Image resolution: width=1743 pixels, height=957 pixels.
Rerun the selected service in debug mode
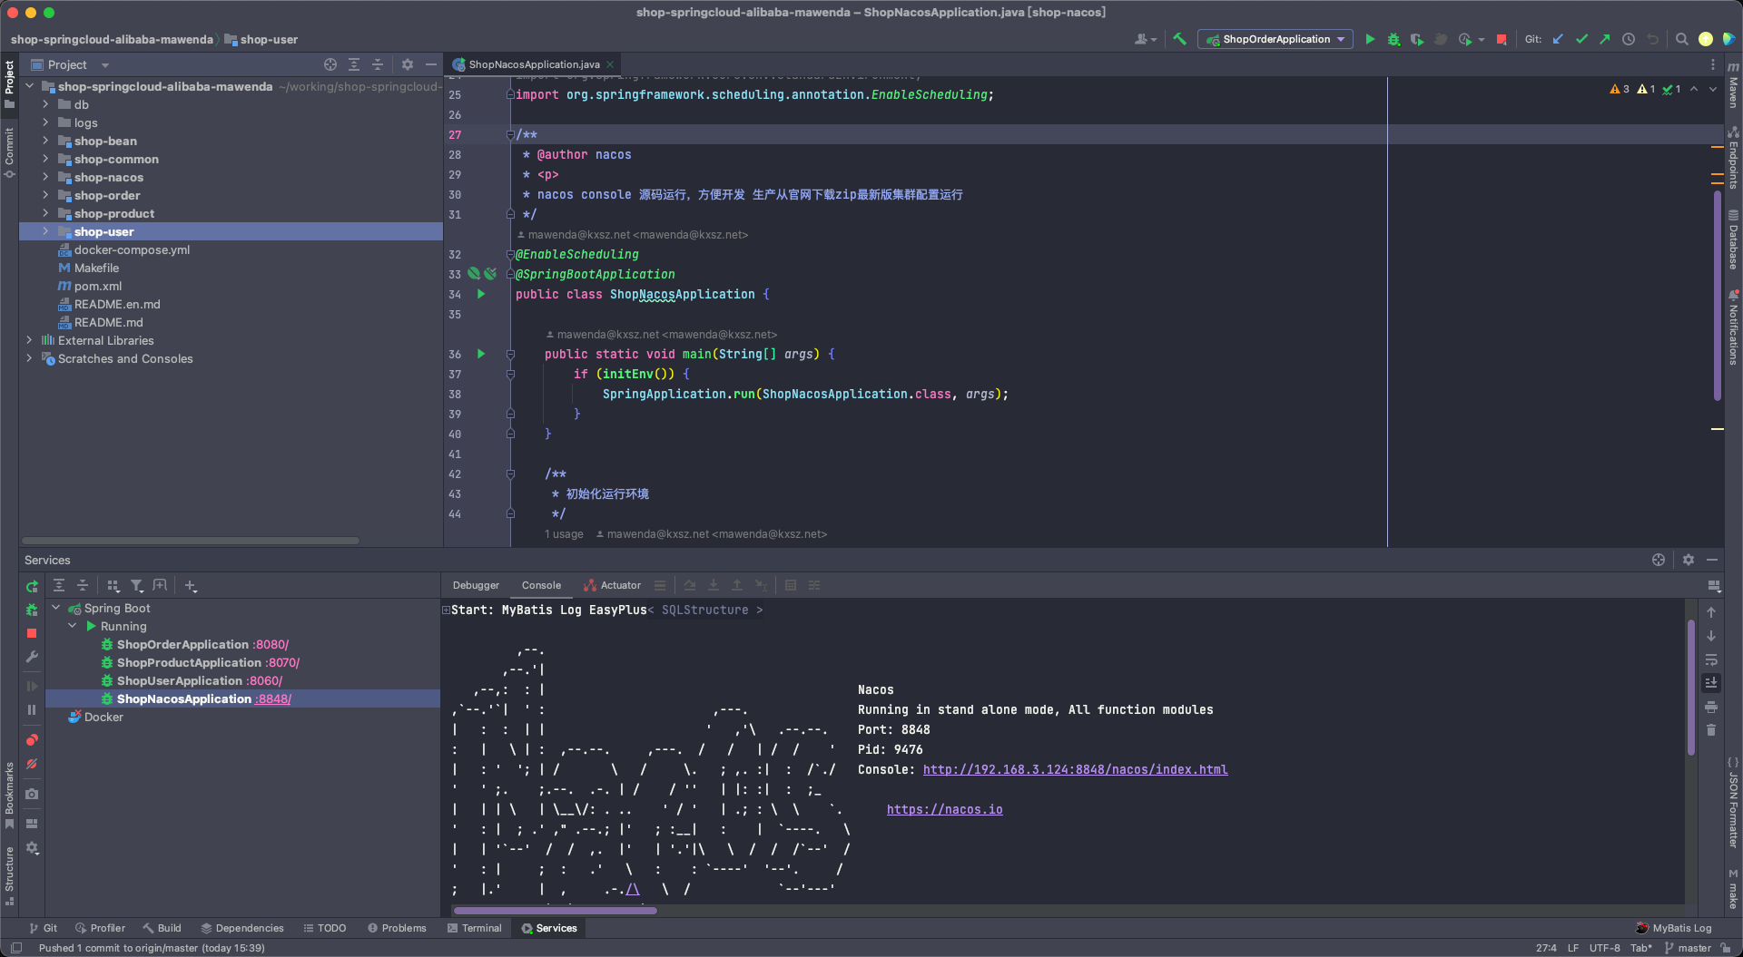click(x=32, y=610)
